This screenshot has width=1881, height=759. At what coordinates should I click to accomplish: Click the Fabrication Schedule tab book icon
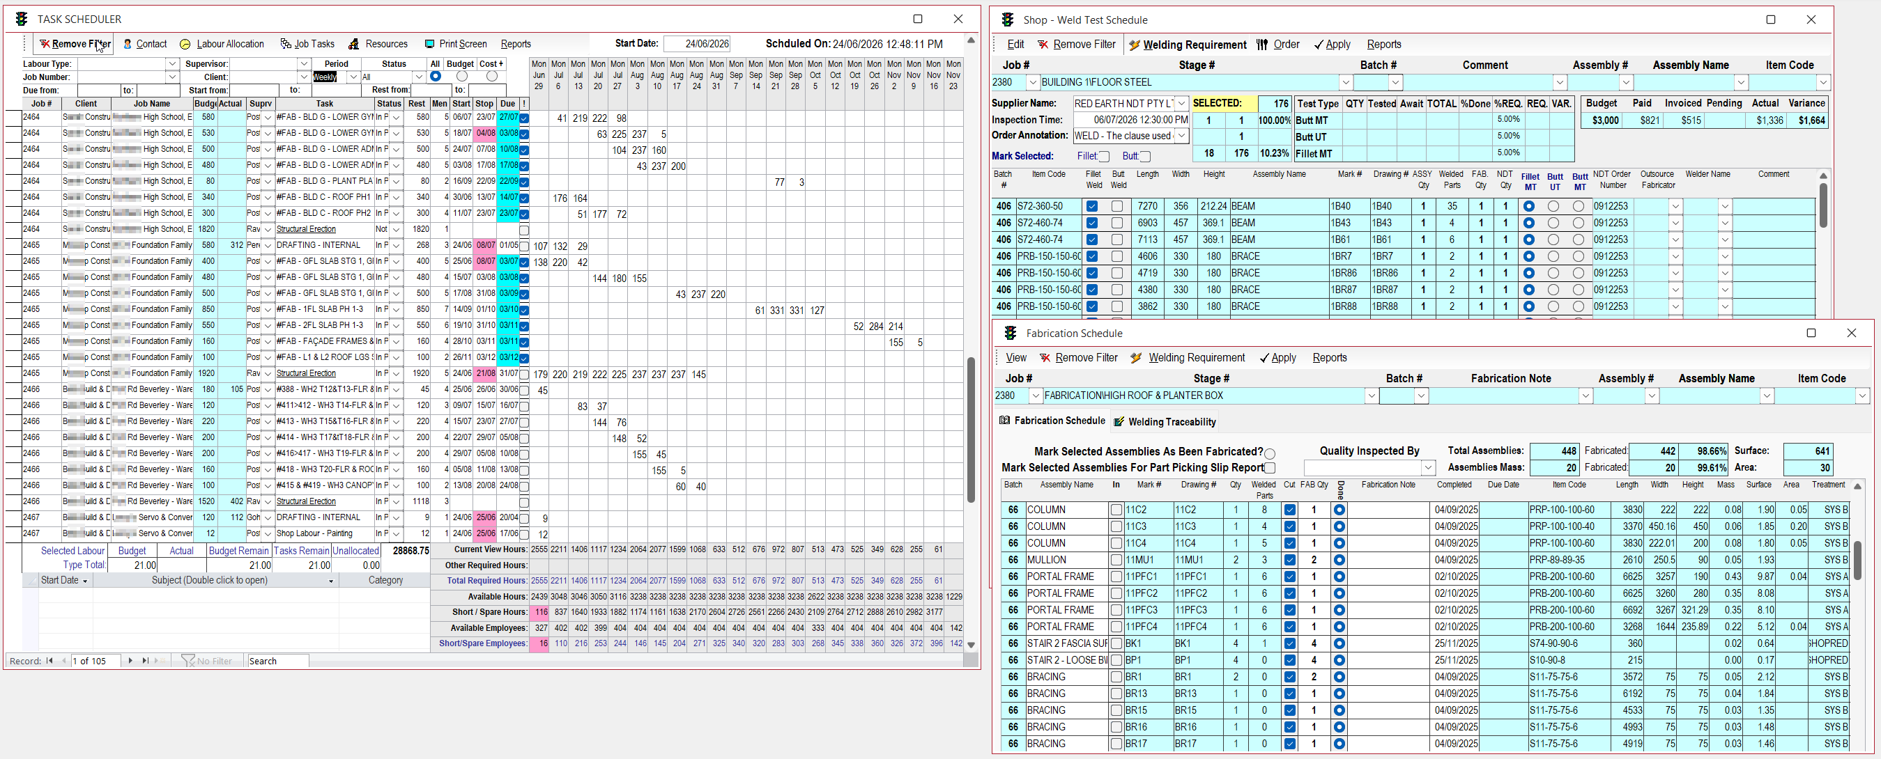(x=1005, y=421)
